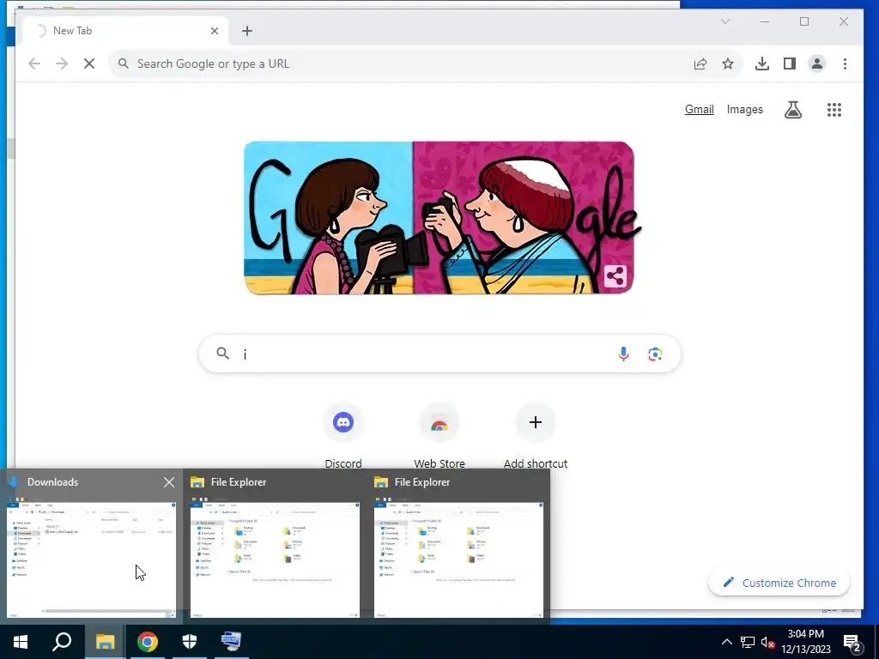Open the muted volume tray icon
879x659 pixels.
click(x=768, y=642)
